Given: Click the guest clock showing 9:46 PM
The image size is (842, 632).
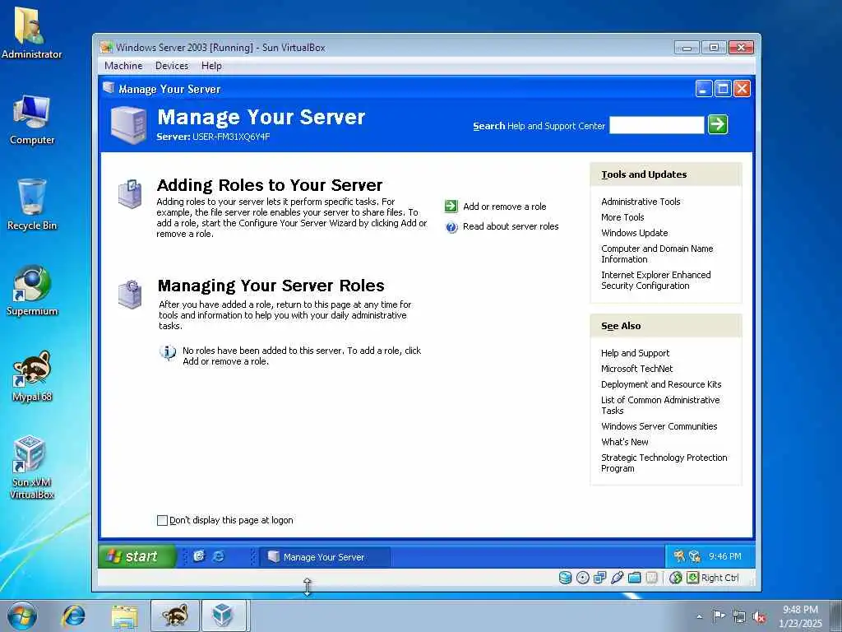Looking at the screenshot, I should [725, 556].
